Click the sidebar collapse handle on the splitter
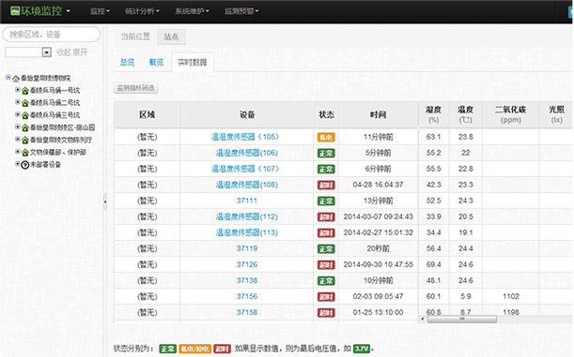 pos(105,201)
